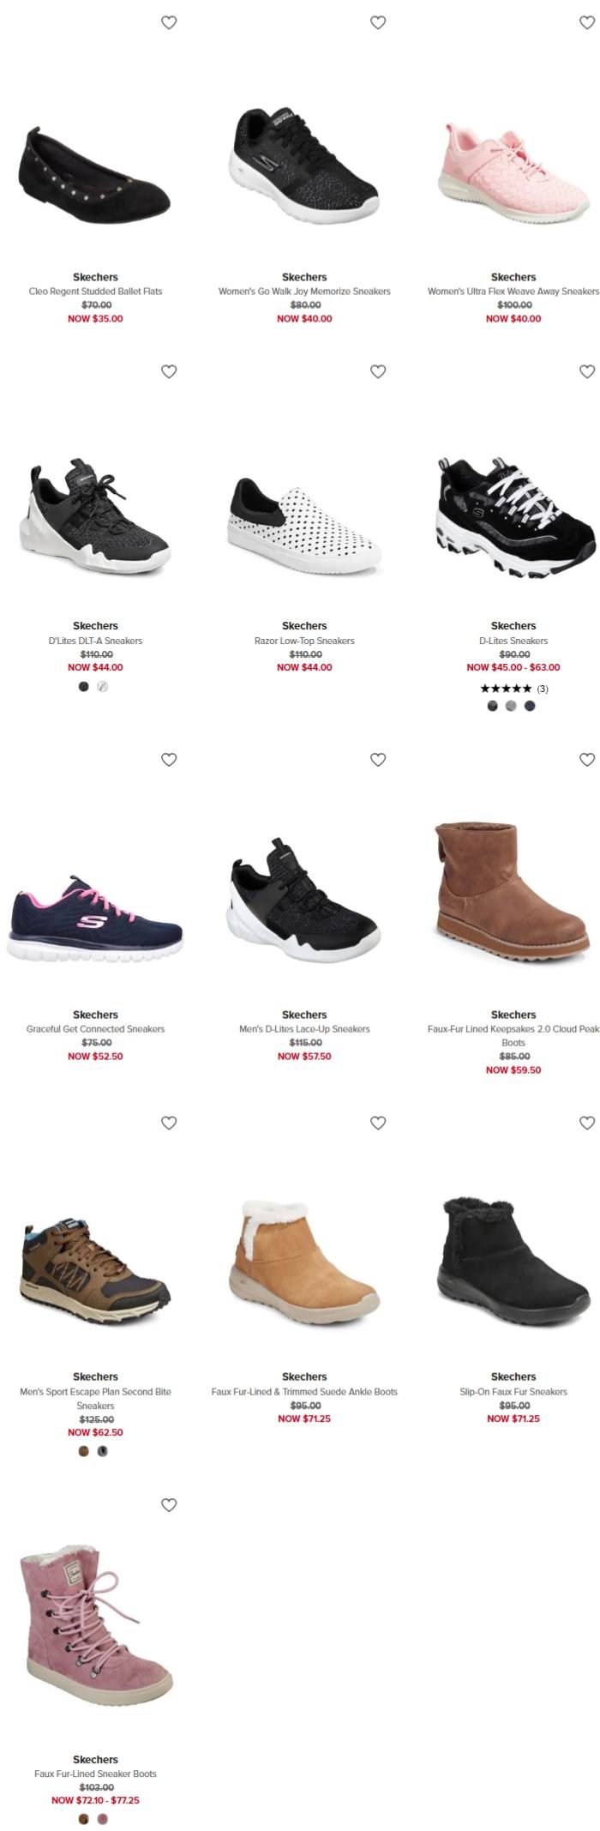
Task: Favorite the Cleo Regent Studded Ballet Flats
Action: [x=169, y=22]
